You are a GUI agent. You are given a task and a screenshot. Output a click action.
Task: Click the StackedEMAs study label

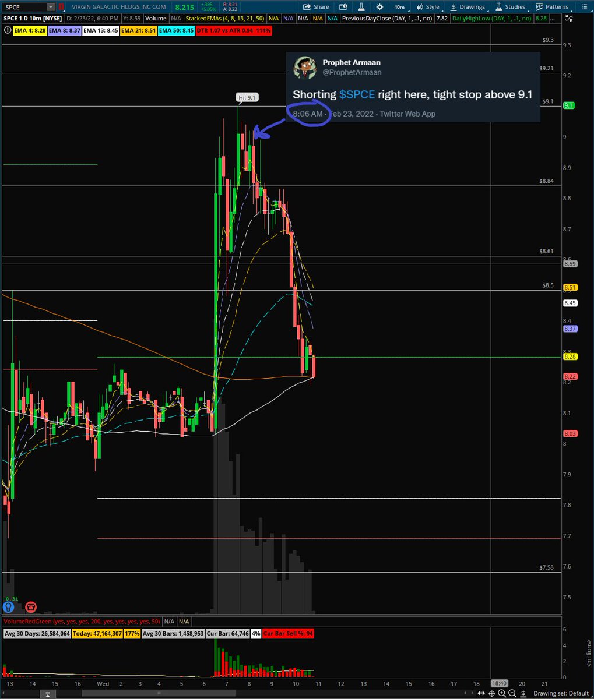pos(224,18)
